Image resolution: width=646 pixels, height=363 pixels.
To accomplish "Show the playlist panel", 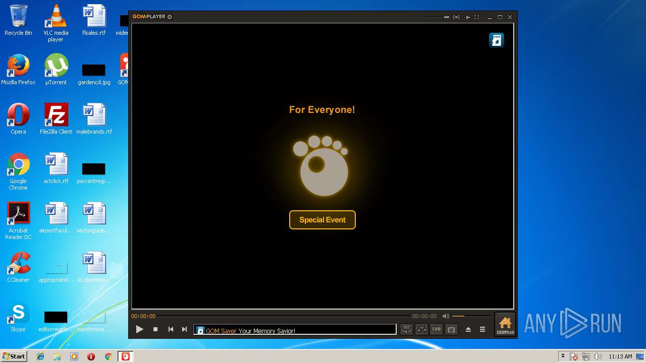I will pyautogui.click(x=482, y=329).
